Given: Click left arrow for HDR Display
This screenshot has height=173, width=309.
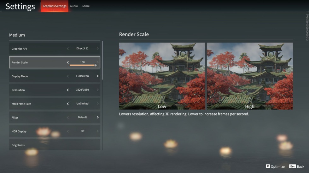Looking at the screenshot, I should coord(68,131).
